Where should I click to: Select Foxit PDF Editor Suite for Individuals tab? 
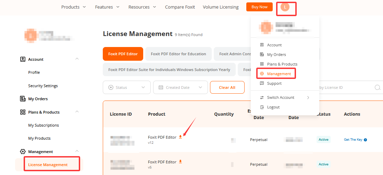tap(169, 70)
